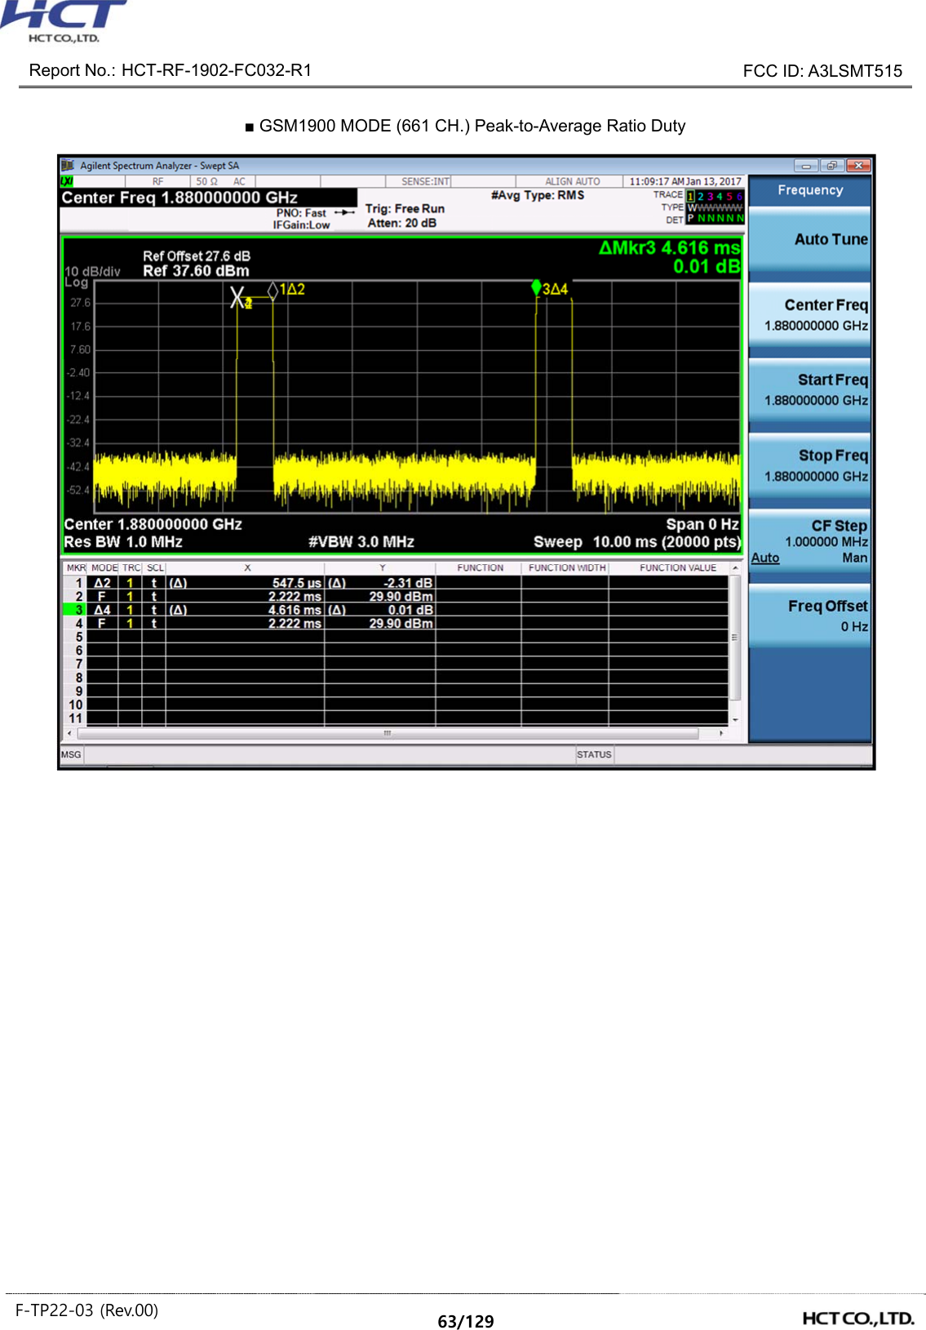
Task: Click the horizontal scrollbar thumb
Action: coord(388,733)
